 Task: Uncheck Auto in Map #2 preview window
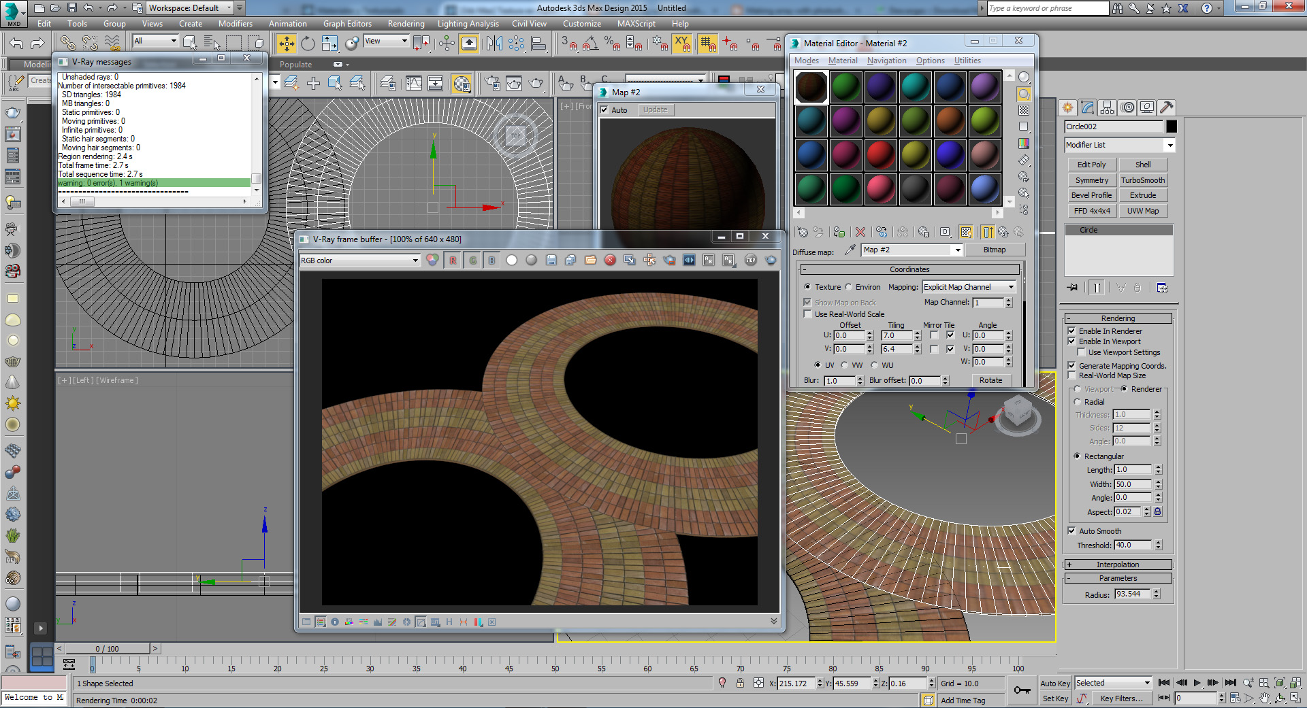pos(604,109)
